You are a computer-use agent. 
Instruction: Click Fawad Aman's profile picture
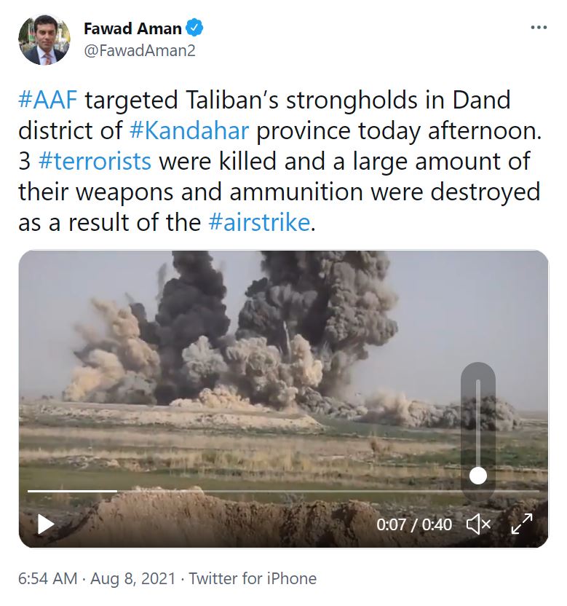tap(44, 39)
